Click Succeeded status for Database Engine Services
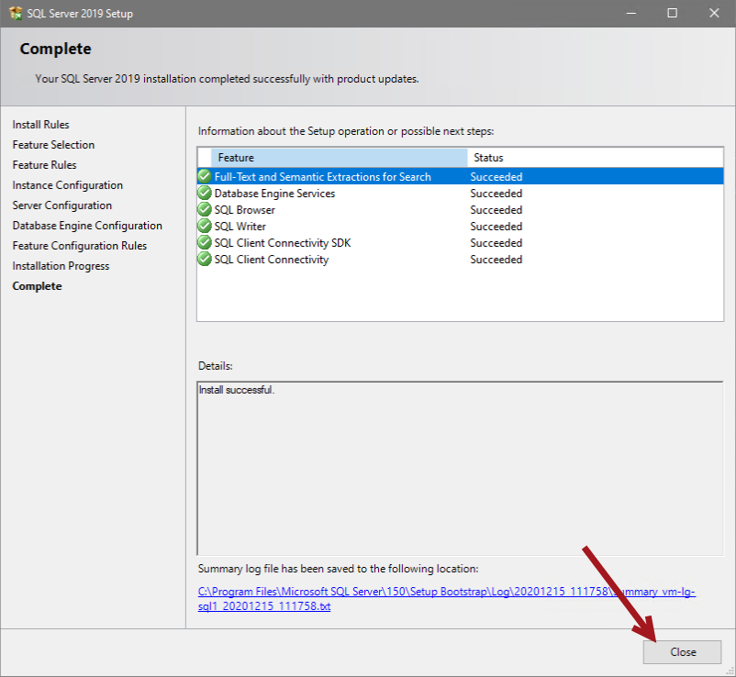Screen dimensions: 736x677 pos(496,194)
